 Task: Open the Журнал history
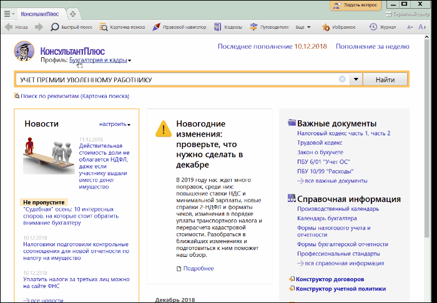pyautogui.click(x=382, y=27)
